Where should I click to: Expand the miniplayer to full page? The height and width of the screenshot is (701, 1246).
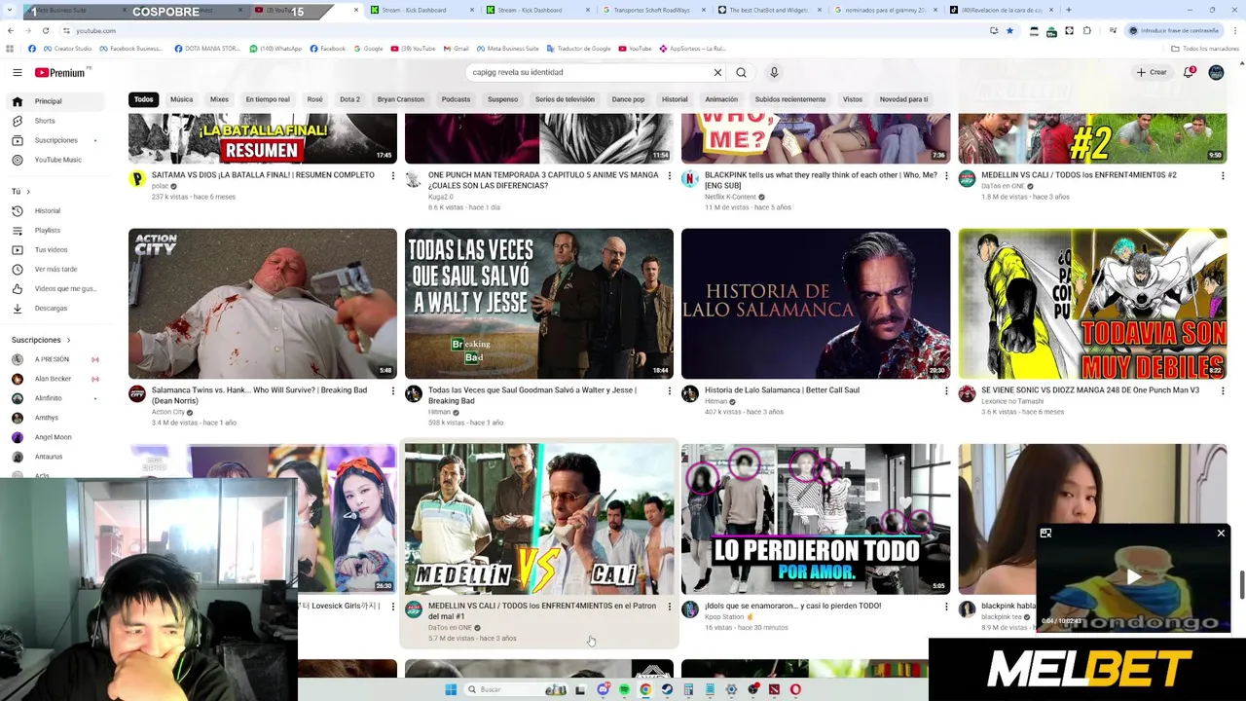(x=1045, y=534)
